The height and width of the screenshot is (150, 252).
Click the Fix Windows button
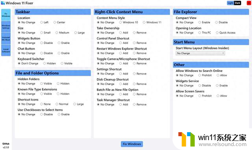132,144
